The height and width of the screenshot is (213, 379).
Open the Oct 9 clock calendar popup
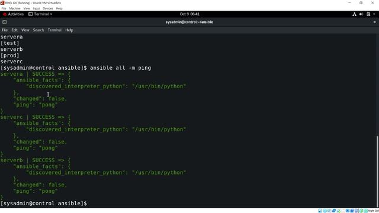click(x=189, y=14)
